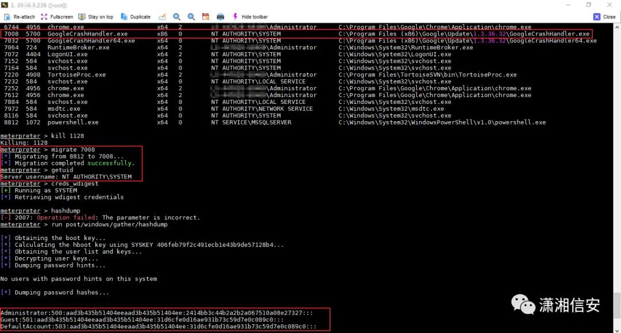Zoom out using the minus magnifier icon

click(x=191, y=17)
